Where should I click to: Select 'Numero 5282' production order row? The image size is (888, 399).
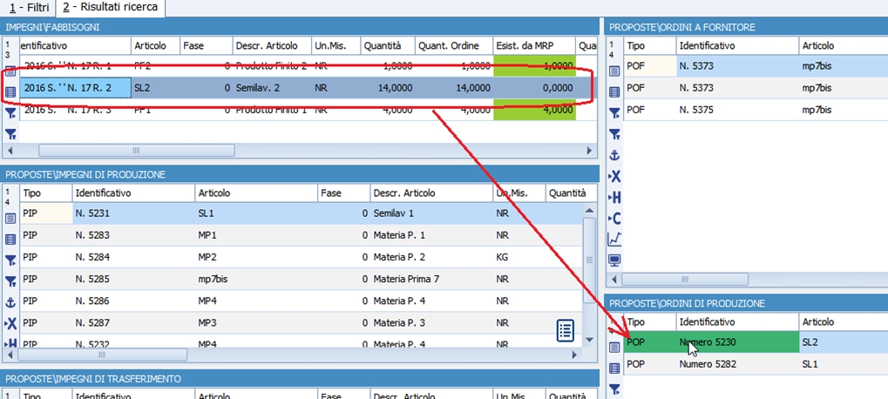(x=756, y=364)
